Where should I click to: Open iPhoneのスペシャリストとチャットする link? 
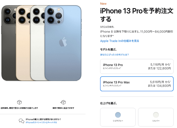click(x=41, y=122)
